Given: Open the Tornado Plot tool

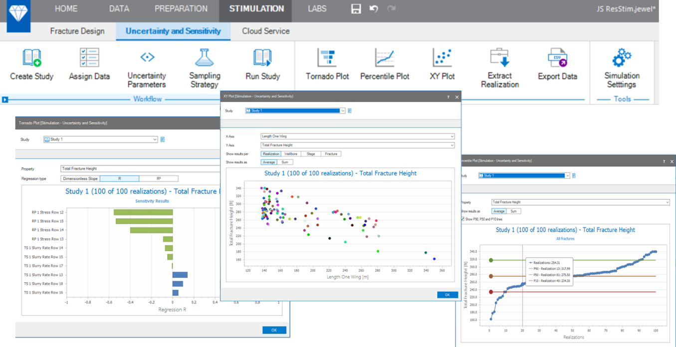Looking at the screenshot, I should (x=327, y=58).
